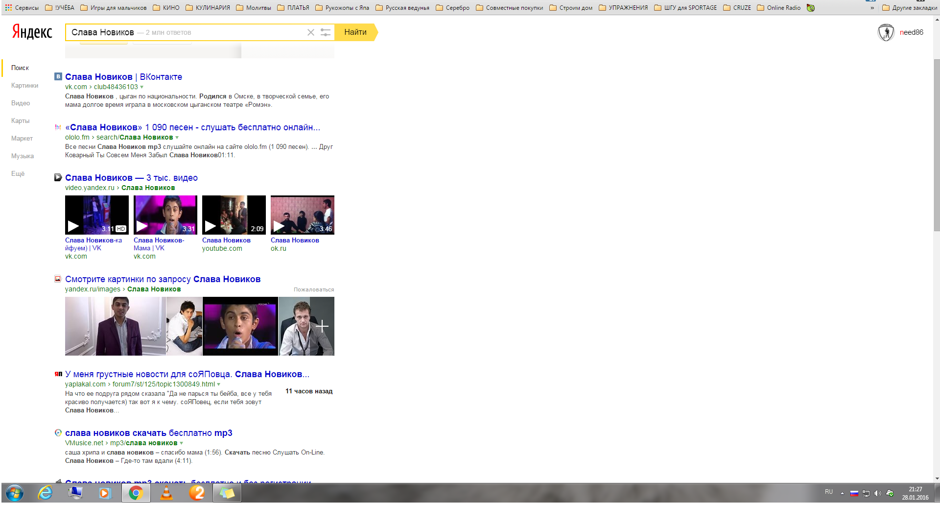Click the picture favicon beside images result
Screen dimensions: 940x529
coord(58,279)
